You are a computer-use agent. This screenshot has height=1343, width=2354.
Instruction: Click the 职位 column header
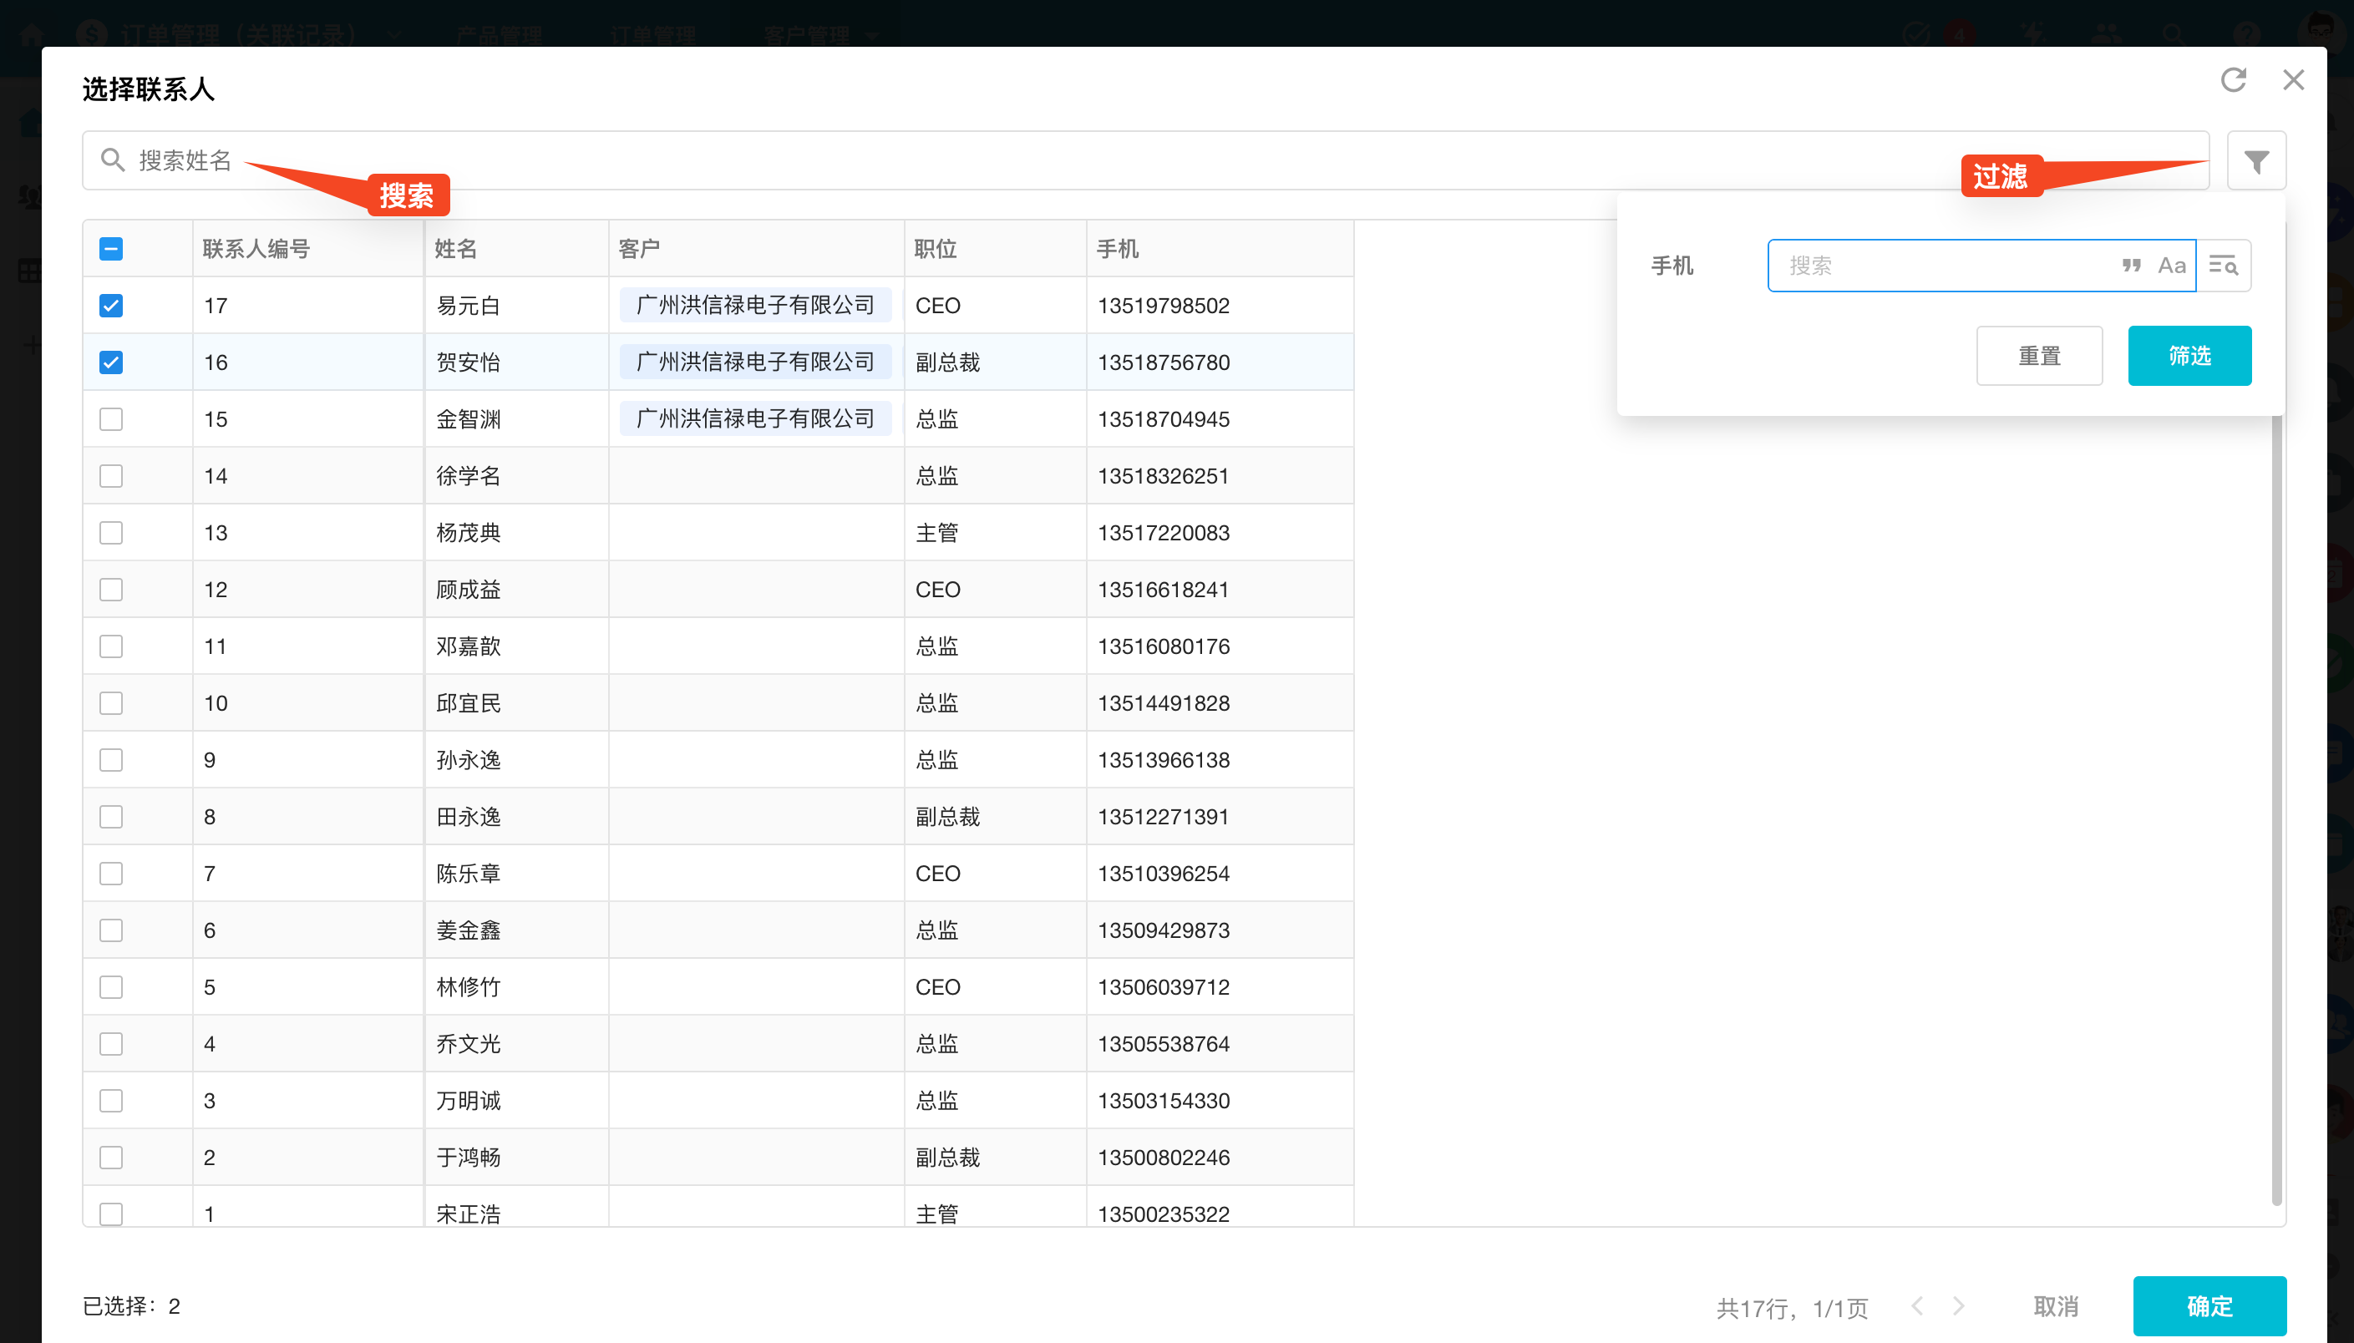[936, 249]
